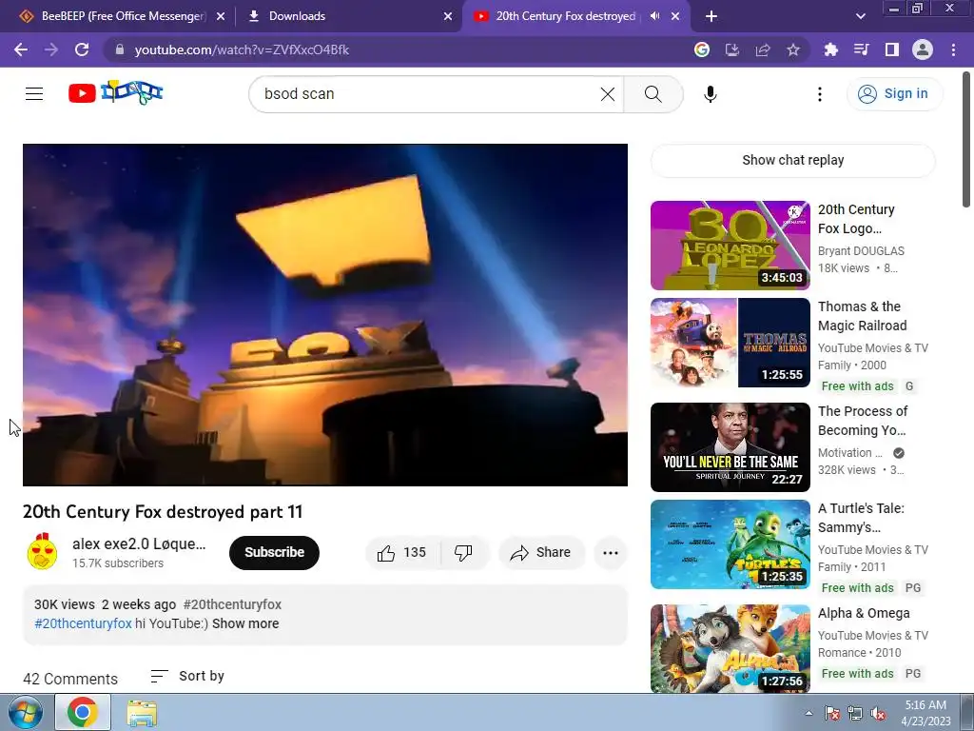This screenshot has height=731, width=974.
Task: Go to the YouTube home logo
Action: pos(115,92)
